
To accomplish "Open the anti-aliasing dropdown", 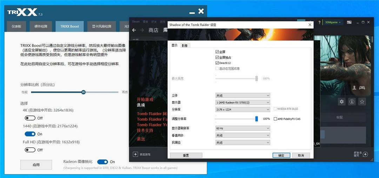I will 243,143.
